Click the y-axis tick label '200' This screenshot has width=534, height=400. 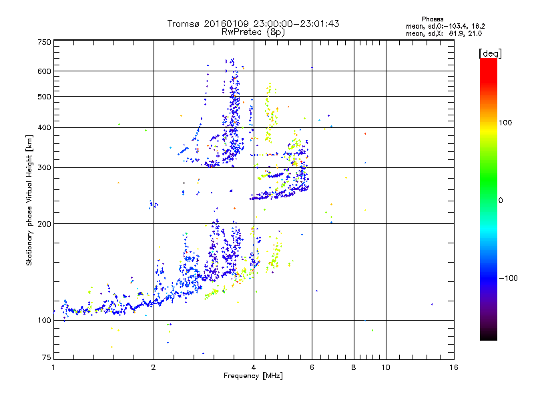pyautogui.click(x=44, y=224)
